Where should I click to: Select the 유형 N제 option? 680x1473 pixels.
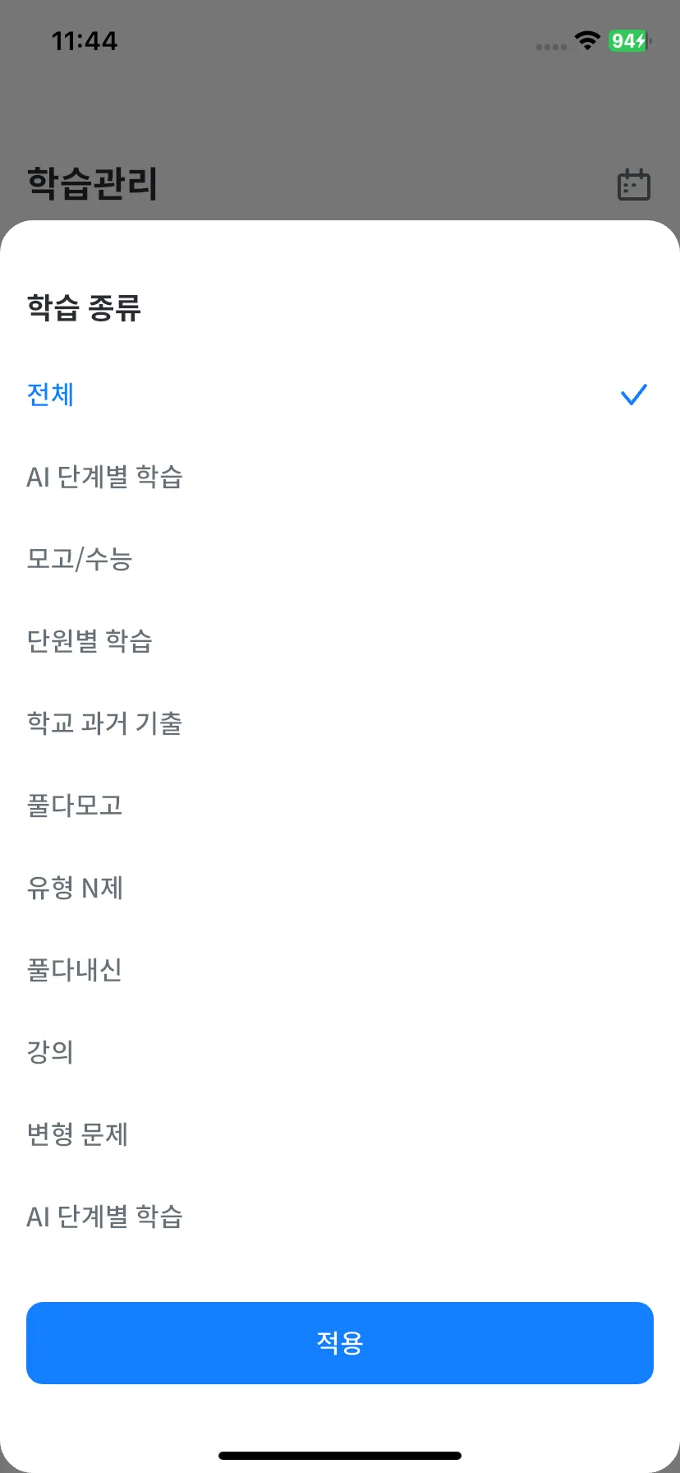point(340,888)
